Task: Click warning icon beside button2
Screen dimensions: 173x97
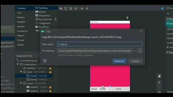Action: click(50, 87)
